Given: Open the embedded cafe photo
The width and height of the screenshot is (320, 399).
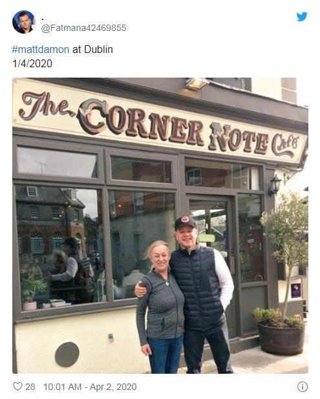Looking at the screenshot, I should tap(160, 226).
